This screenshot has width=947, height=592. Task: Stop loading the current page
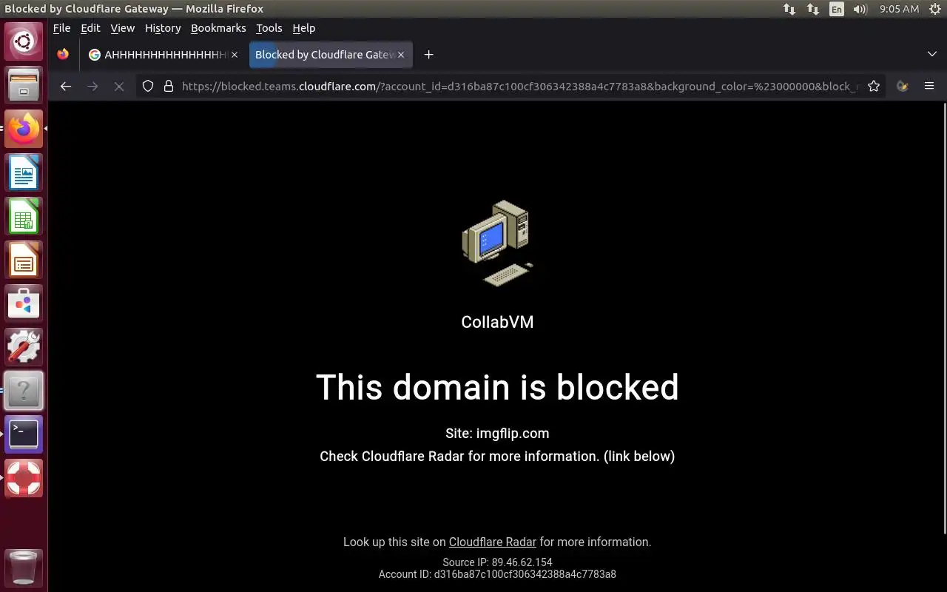point(118,86)
